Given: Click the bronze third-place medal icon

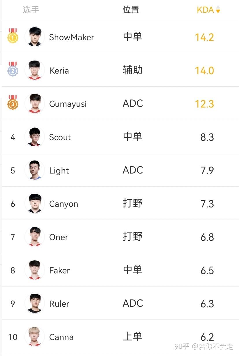Looking at the screenshot, I should click(13, 103).
